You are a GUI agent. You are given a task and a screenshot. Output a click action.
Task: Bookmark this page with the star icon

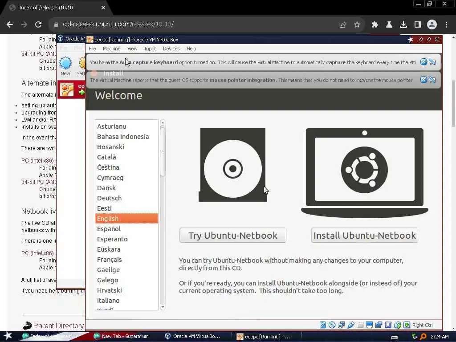[357, 25]
